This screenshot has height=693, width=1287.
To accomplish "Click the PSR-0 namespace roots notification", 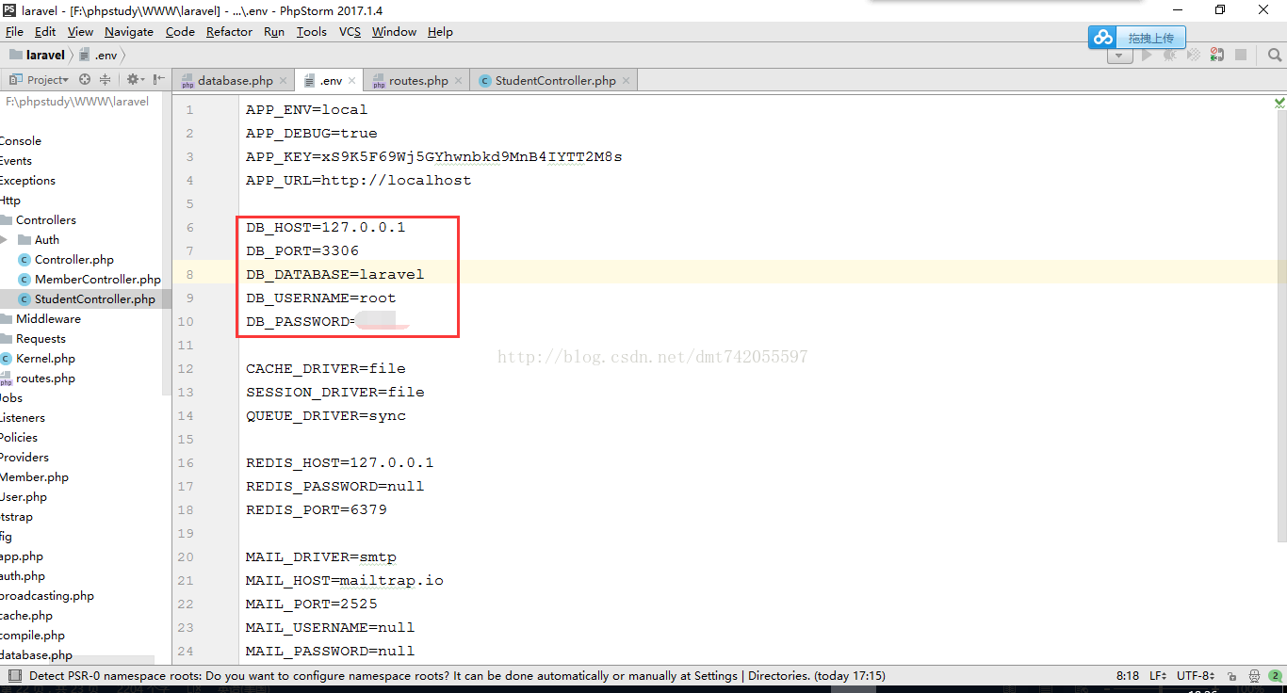I will click(457, 676).
